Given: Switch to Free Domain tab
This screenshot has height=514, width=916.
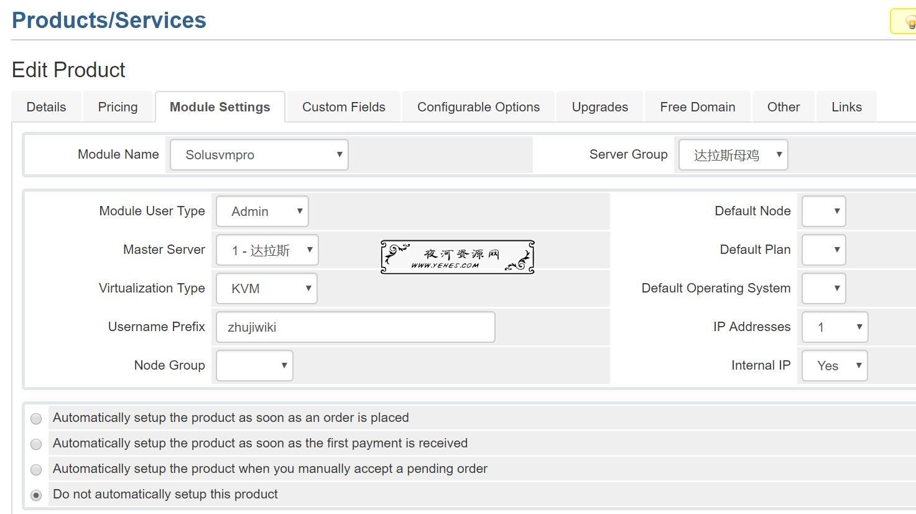Looking at the screenshot, I should click(698, 107).
